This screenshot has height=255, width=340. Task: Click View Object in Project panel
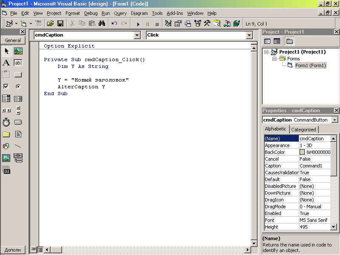click(x=277, y=41)
